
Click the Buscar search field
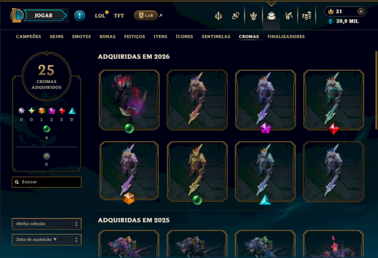(46, 182)
